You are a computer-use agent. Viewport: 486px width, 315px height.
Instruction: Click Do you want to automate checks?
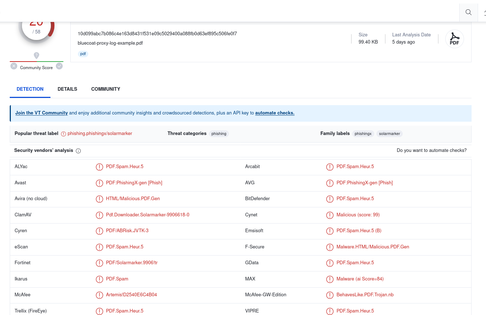[x=432, y=150]
